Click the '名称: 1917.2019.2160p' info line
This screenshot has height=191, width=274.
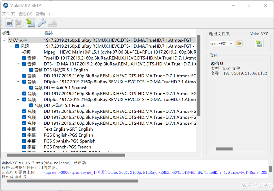(x=239, y=73)
